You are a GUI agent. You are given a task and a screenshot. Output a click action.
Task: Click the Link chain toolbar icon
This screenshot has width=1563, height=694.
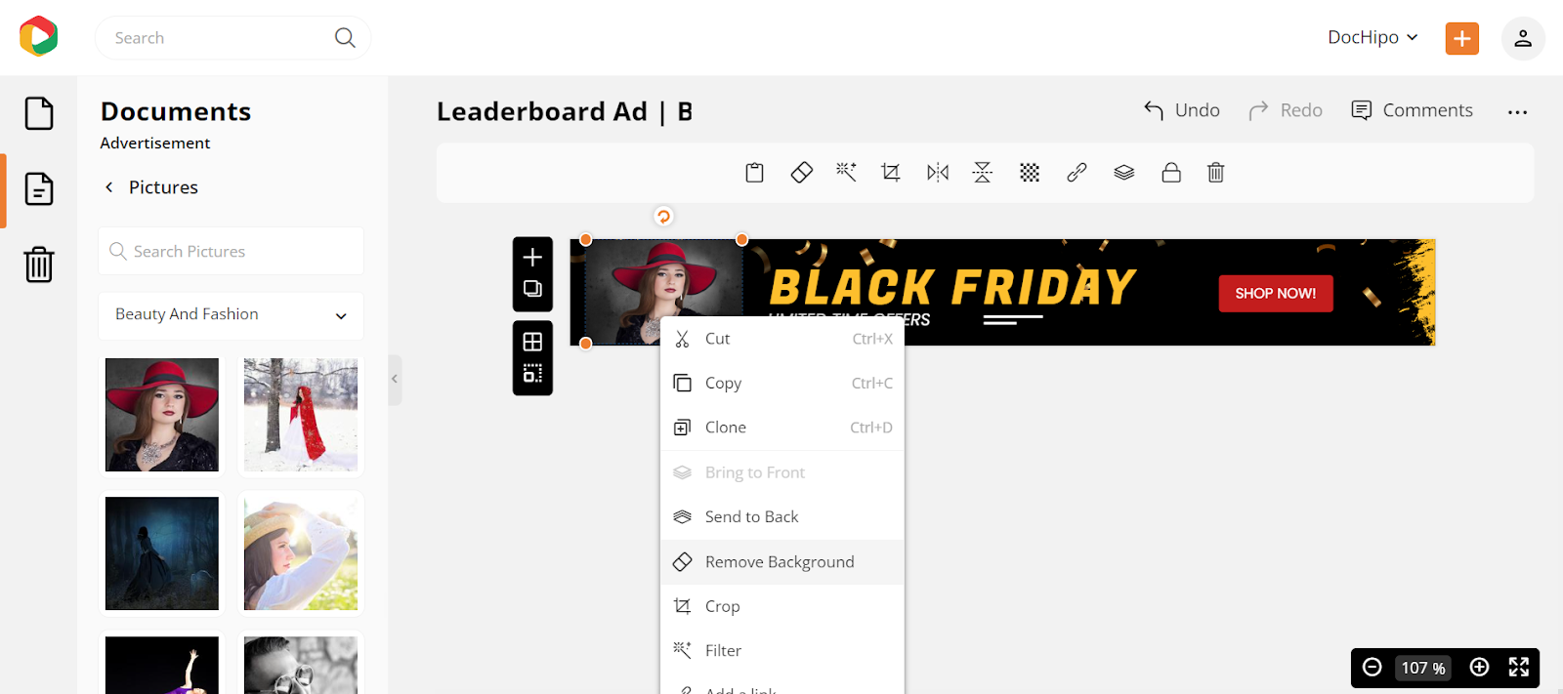click(x=1077, y=173)
